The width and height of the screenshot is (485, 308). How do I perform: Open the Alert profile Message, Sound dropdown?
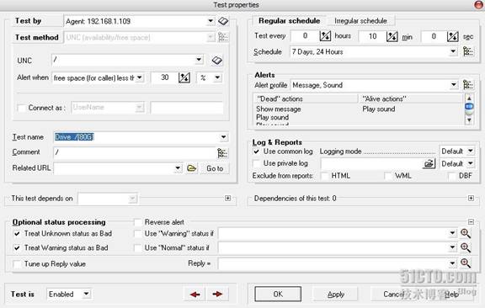pos(454,84)
